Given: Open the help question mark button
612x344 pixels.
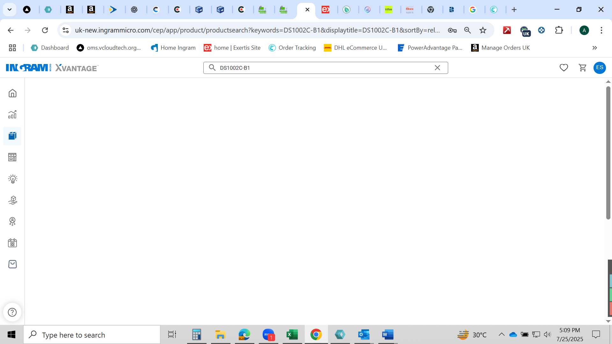Looking at the screenshot, I should point(12,312).
